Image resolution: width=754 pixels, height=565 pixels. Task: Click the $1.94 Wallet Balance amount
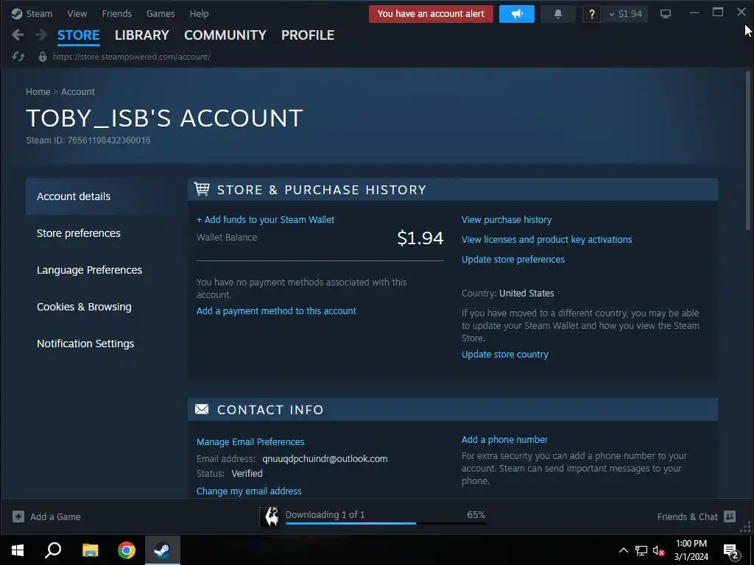point(420,238)
